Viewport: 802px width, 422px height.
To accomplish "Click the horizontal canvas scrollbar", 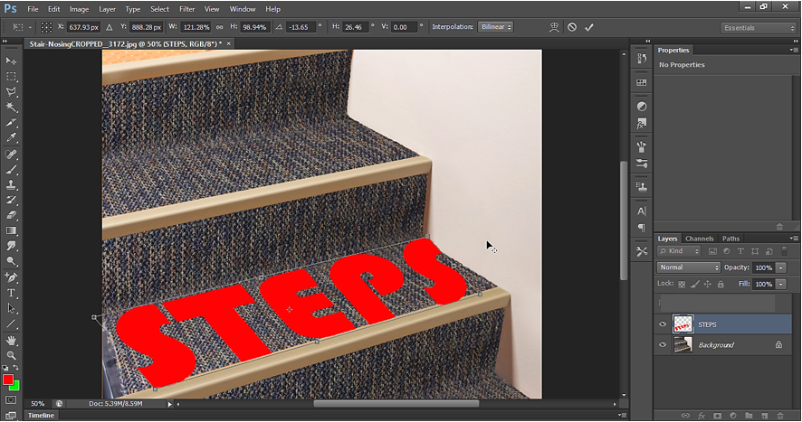I will click(x=396, y=404).
